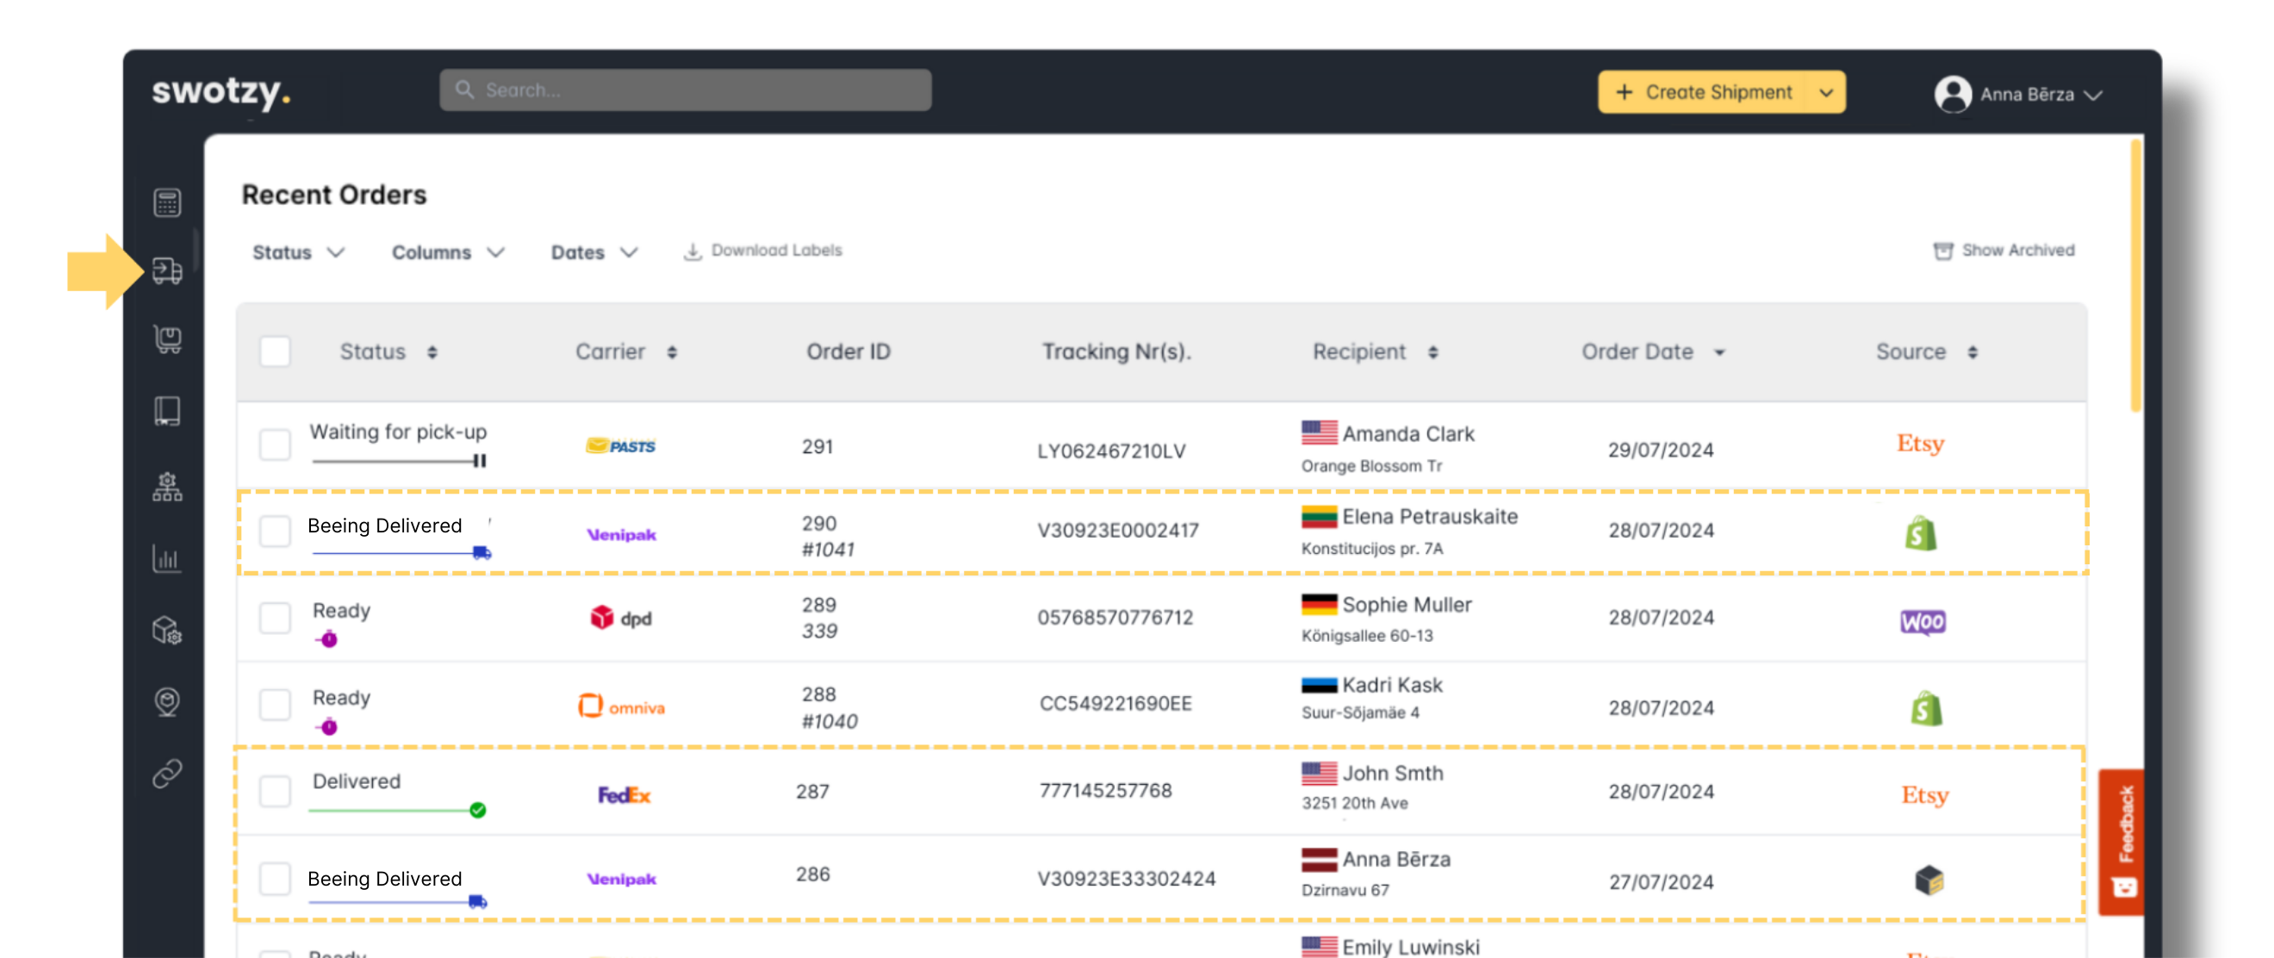Open the calculator icon in sidebar

[167, 202]
